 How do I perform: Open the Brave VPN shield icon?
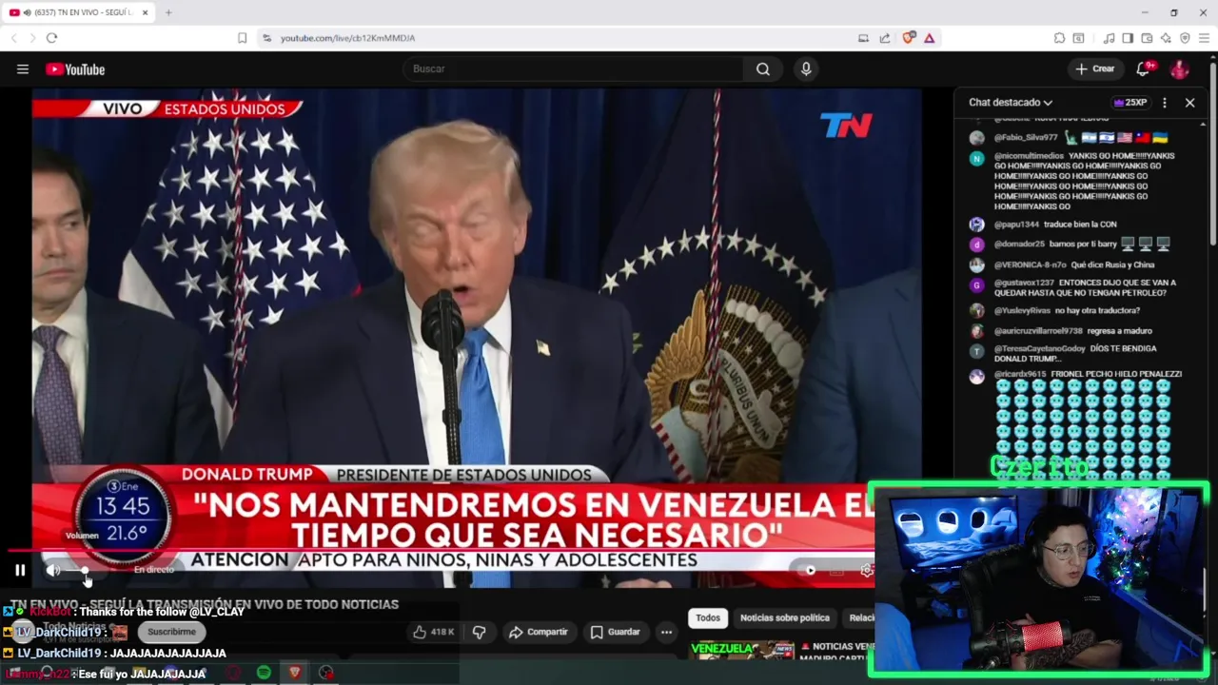[1185, 38]
